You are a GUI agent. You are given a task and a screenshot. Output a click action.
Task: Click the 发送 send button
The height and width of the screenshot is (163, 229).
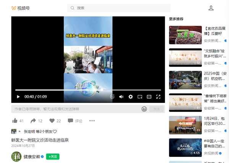156,109
